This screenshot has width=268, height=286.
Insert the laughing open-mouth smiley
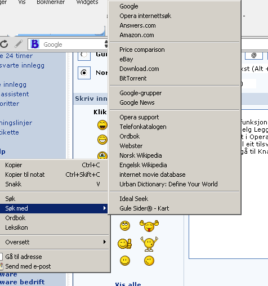click(102, 125)
